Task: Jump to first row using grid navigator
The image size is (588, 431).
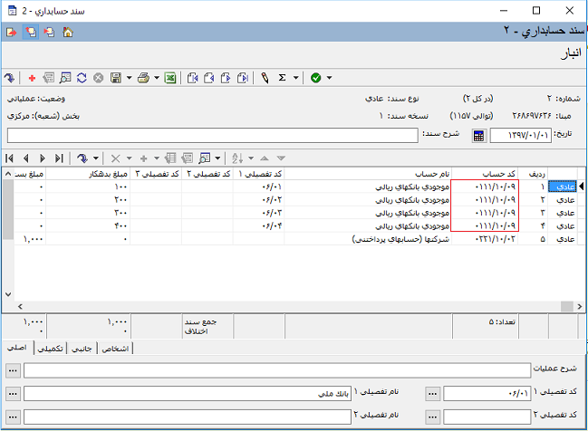Action: [10, 158]
